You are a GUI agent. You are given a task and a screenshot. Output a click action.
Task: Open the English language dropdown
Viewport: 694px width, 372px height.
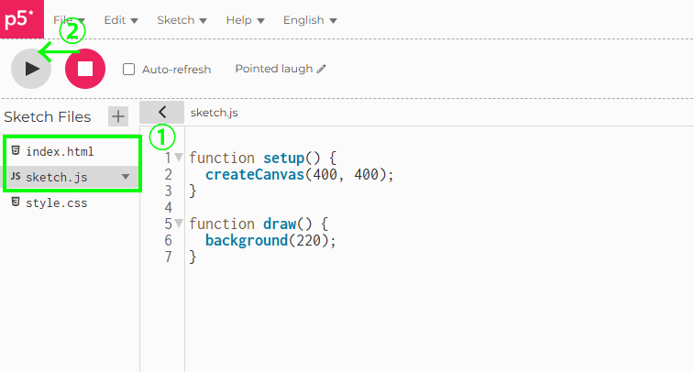309,20
